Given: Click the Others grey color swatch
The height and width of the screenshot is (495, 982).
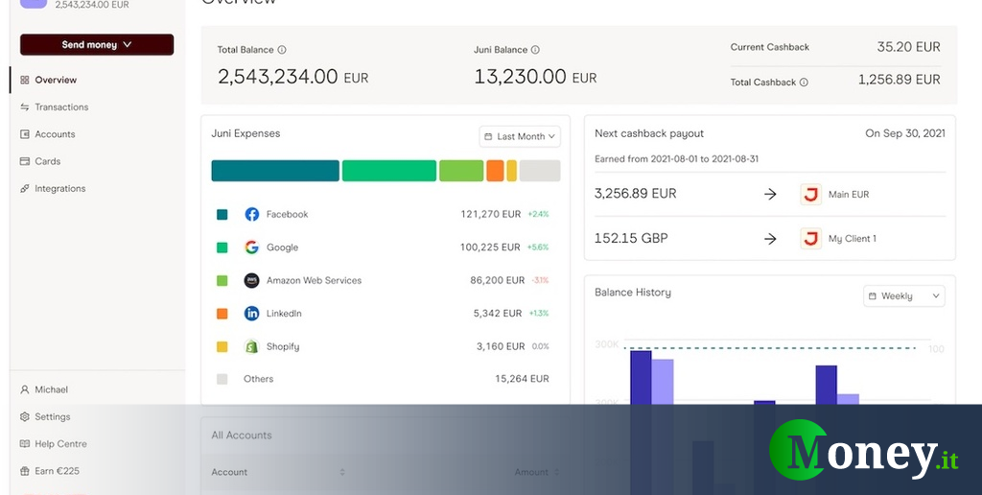Looking at the screenshot, I should (x=222, y=379).
